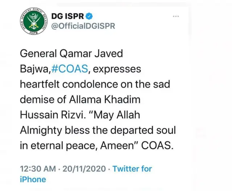The width and height of the screenshot is (232, 191).
Task: Click the "General Qamar Javed" text line
Action: (71, 53)
